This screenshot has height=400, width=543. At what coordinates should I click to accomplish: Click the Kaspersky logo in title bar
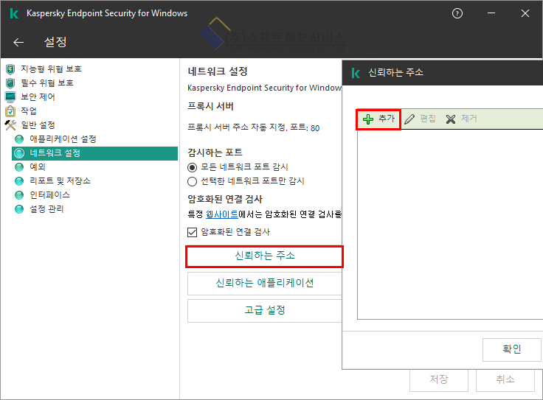coord(14,13)
